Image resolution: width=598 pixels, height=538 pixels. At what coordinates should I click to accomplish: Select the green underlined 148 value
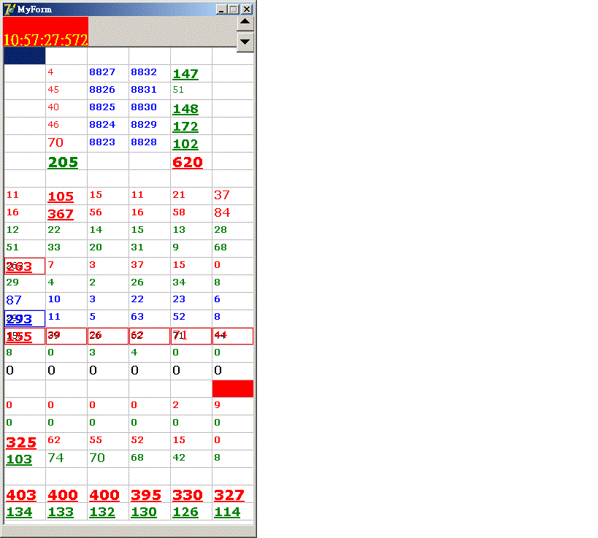(x=185, y=109)
